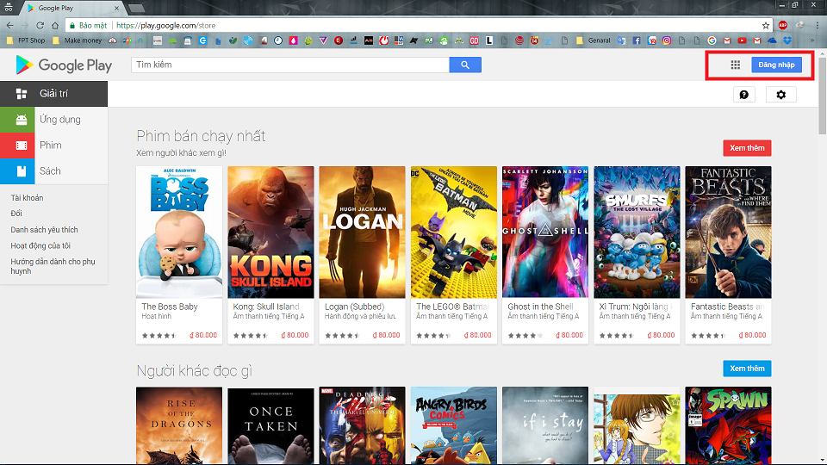Click the black AH bookmark icon
The image size is (827, 465).
(369, 40)
